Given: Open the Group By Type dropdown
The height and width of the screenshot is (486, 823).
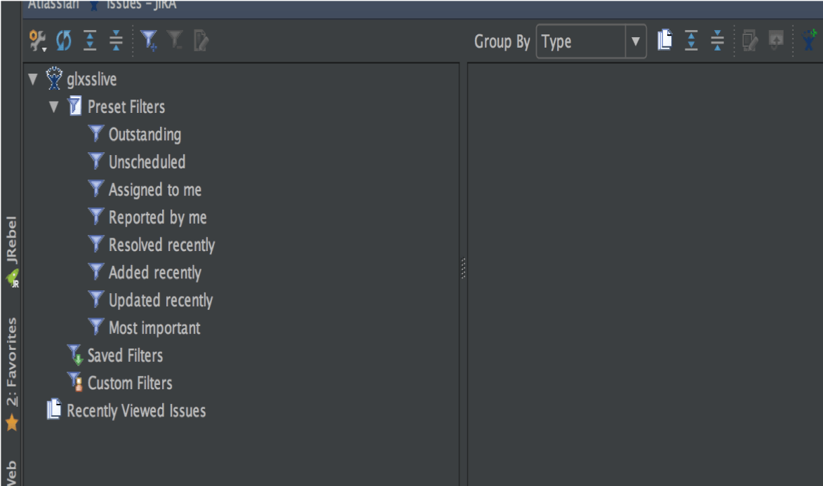Looking at the screenshot, I should 636,42.
